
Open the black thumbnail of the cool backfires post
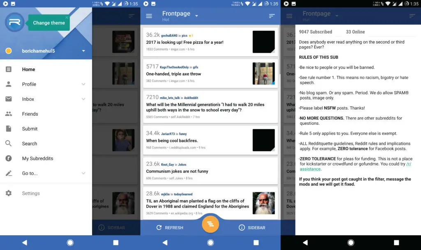click(x=264, y=140)
